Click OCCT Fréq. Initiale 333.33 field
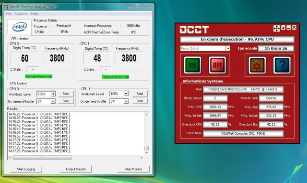This screenshot has height=183, width=307. (271, 116)
